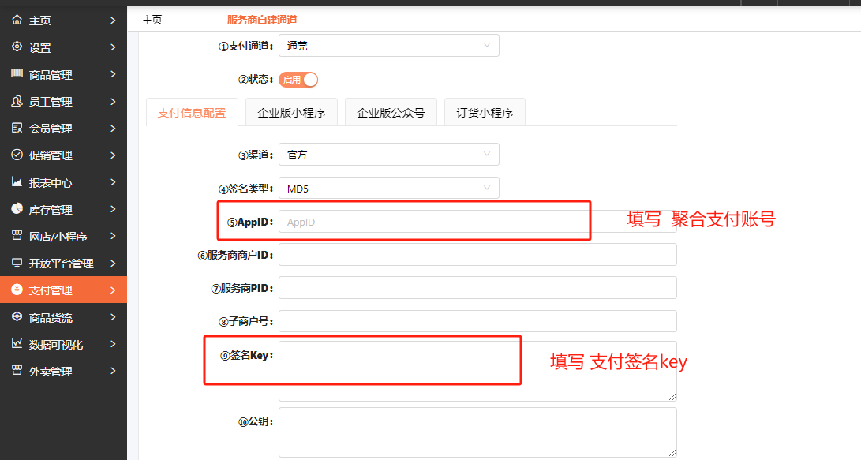Open the 支付管理 sidebar menu

coord(63,290)
